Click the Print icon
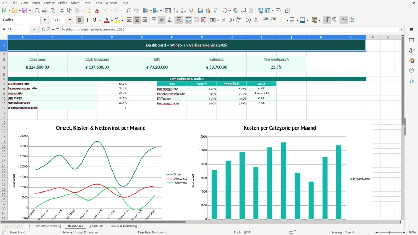The height and width of the screenshot is (235, 418). tap(45, 11)
